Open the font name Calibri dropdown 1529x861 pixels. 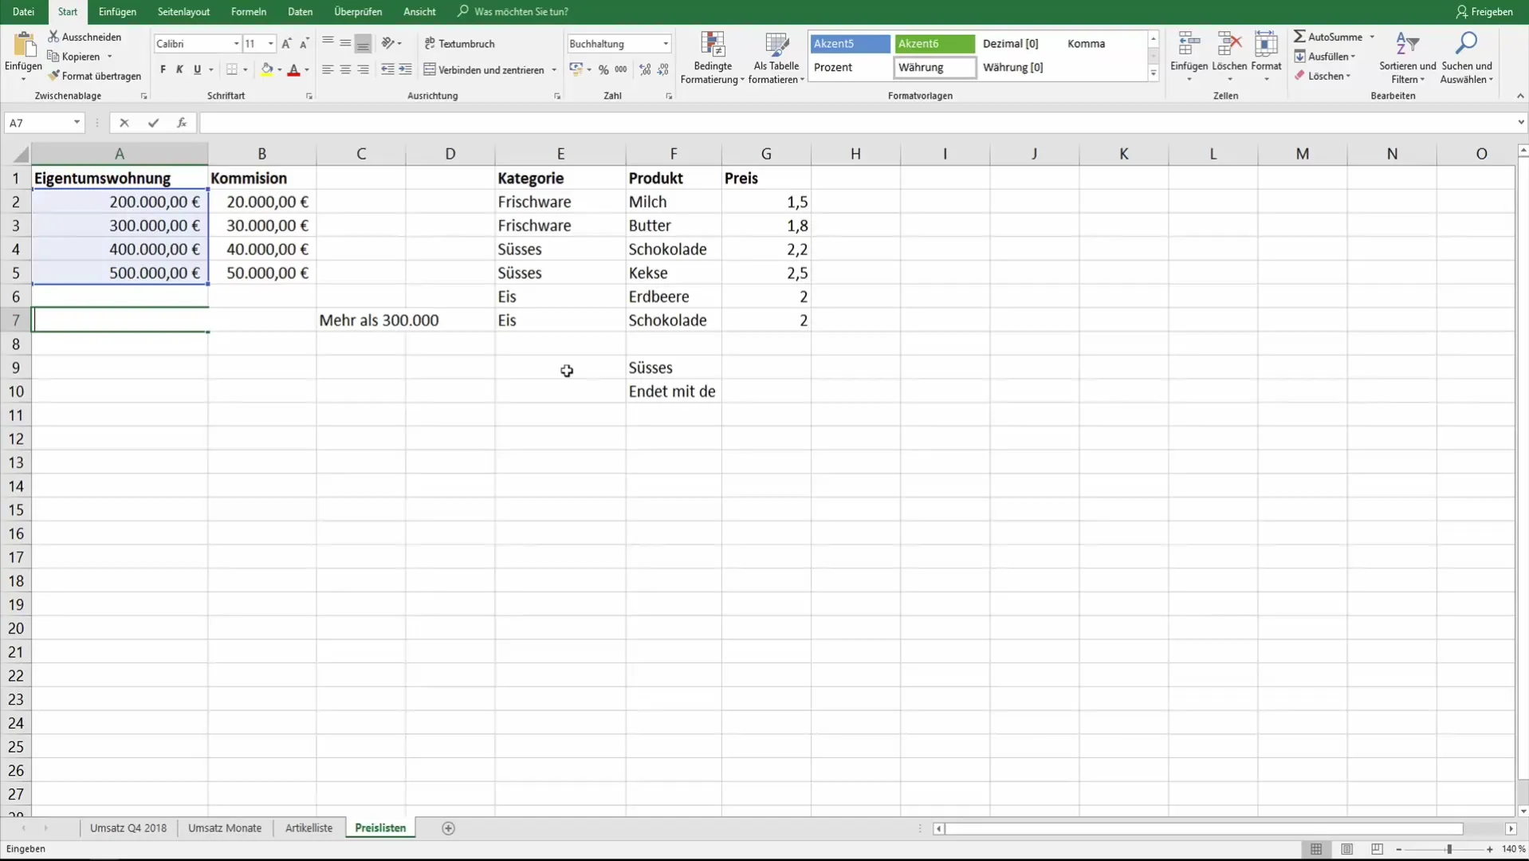pyautogui.click(x=236, y=44)
